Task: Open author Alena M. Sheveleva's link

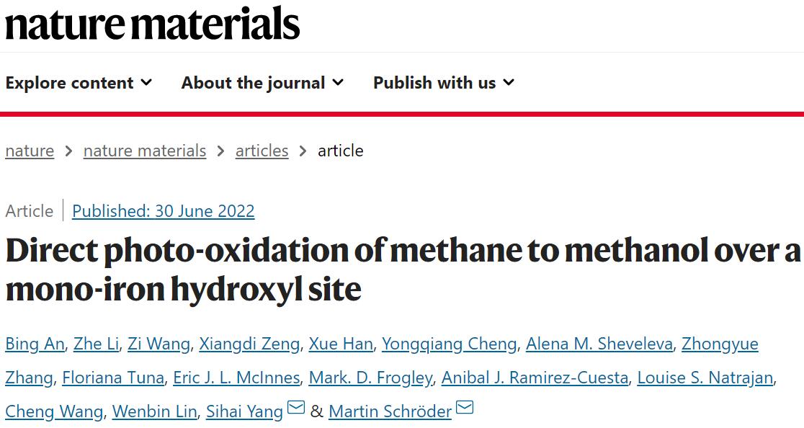Action: pos(599,344)
